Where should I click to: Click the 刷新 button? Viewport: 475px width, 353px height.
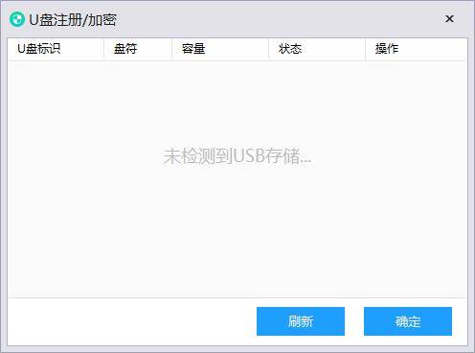(x=301, y=321)
